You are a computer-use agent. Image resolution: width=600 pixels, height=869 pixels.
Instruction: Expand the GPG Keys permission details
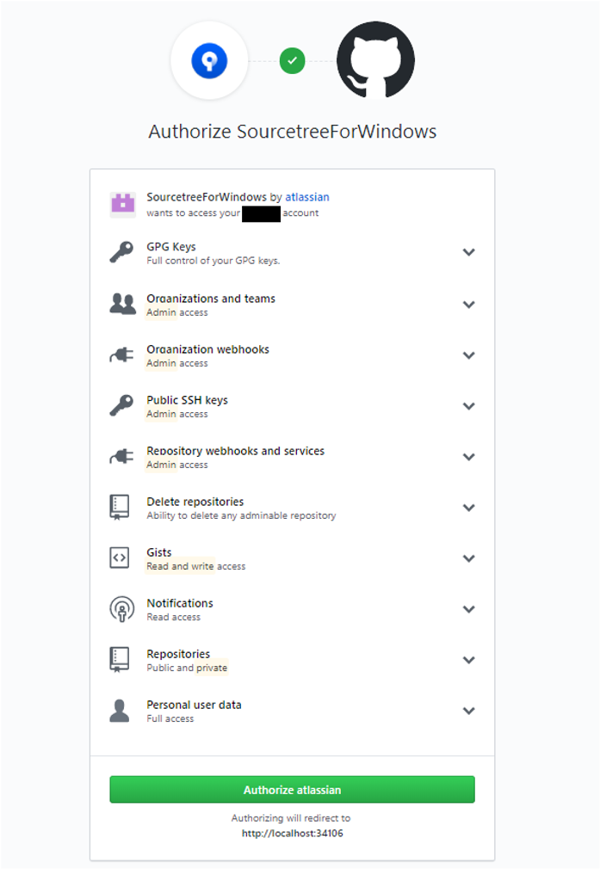pyautogui.click(x=468, y=253)
